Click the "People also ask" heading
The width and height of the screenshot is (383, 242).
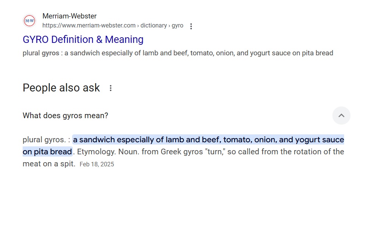point(61,88)
